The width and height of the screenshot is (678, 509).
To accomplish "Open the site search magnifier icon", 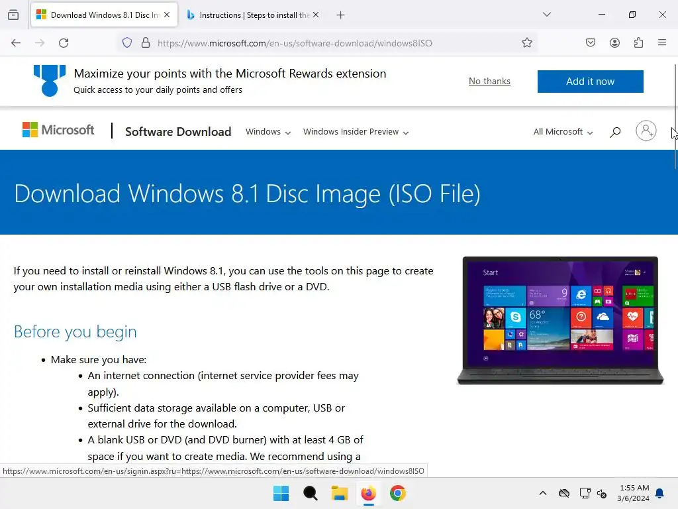I will [x=615, y=132].
